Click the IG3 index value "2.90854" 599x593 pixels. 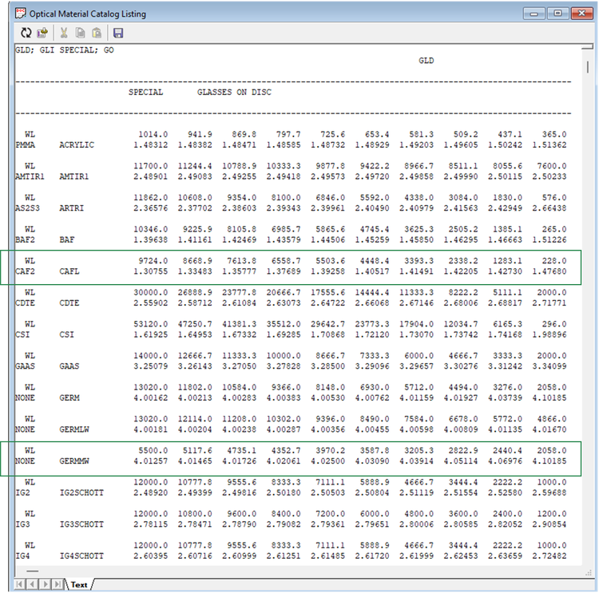[549, 524]
